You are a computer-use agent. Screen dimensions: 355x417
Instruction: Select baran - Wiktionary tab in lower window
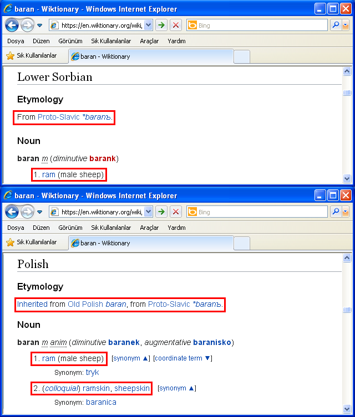point(151,243)
